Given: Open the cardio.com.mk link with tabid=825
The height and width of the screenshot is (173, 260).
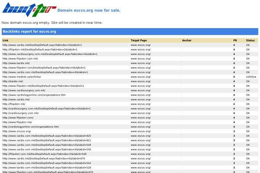Looking at the screenshot, I should point(47,136).
